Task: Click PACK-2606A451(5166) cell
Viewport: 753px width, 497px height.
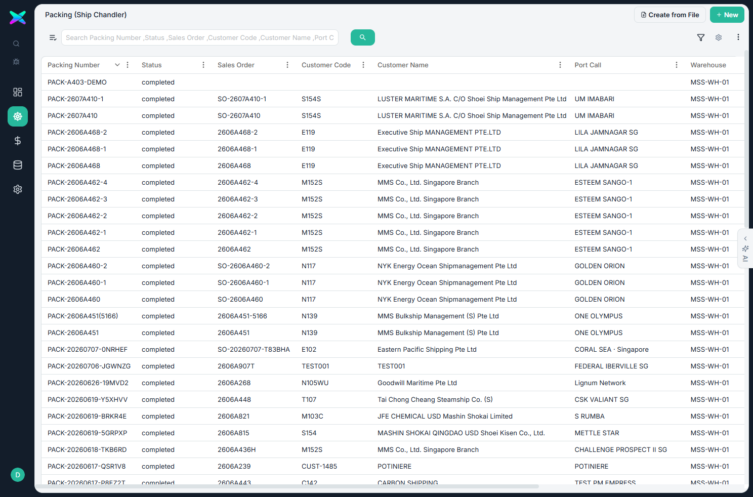Action: (x=83, y=316)
